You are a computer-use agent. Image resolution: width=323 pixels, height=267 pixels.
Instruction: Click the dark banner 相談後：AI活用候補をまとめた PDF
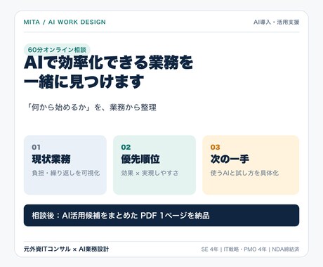click(x=161, y=216)
